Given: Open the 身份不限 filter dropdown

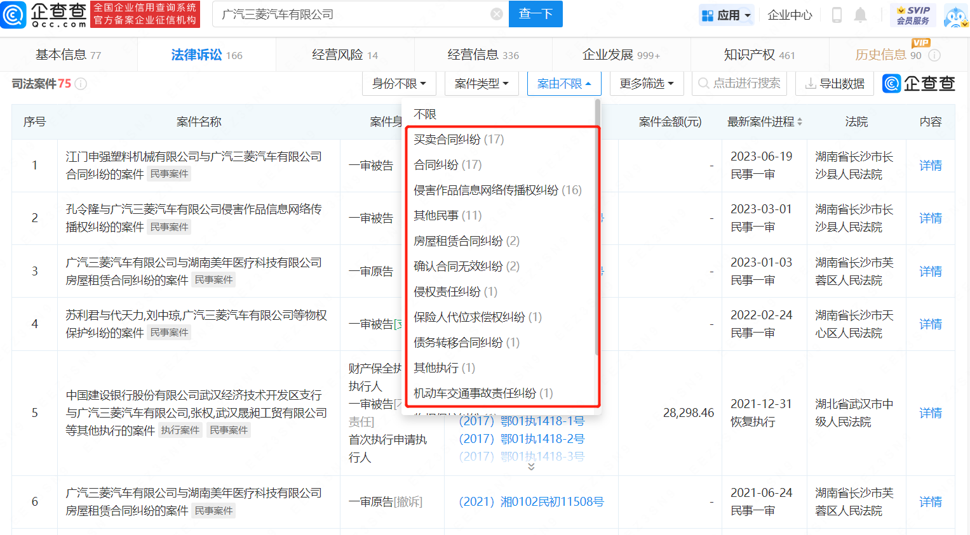Looking at the screenshot, I should pyautogui.click(x=399, y=84).
